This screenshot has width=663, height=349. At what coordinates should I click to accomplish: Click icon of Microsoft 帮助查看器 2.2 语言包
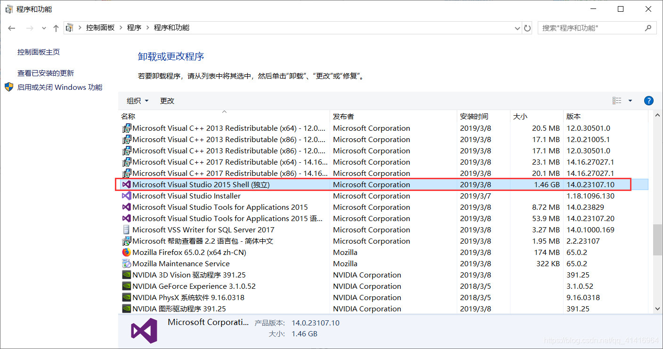point(126,241)
